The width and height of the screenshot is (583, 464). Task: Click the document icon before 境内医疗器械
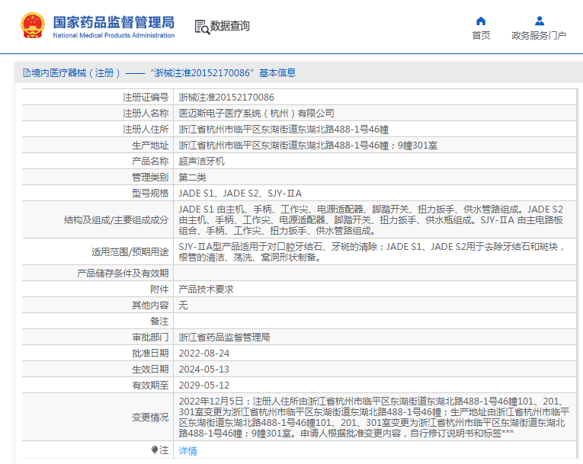point(27,73)
